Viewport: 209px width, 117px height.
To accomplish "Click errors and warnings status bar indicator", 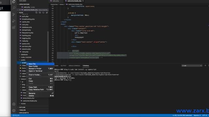I will pos(16,115).
